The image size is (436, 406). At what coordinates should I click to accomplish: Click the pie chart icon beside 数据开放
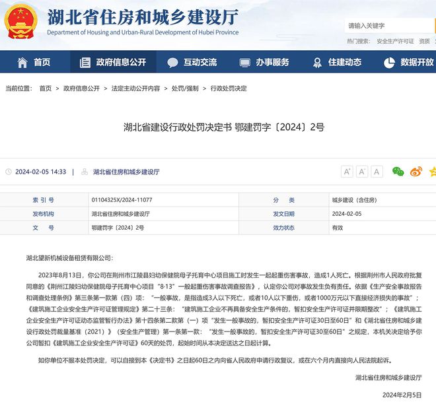[x=389, y=63]
